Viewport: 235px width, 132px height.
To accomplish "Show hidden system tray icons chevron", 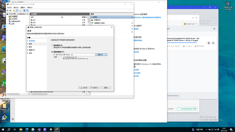I will [206, 130].
